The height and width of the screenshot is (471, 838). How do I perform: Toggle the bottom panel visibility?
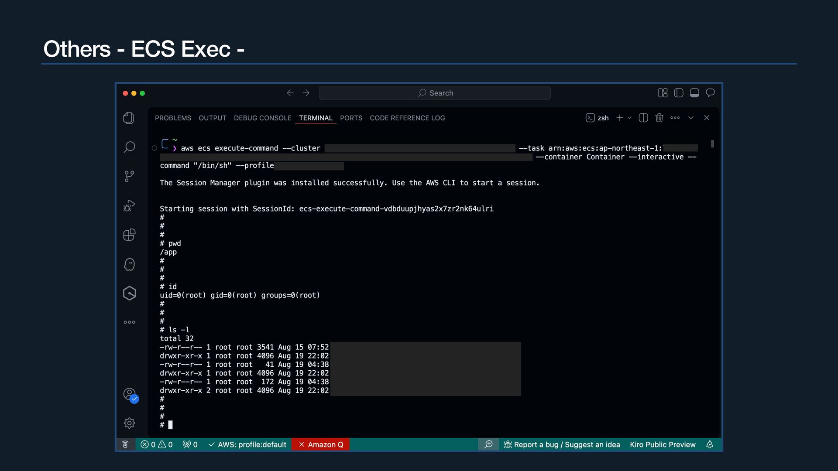coord(694,93)
